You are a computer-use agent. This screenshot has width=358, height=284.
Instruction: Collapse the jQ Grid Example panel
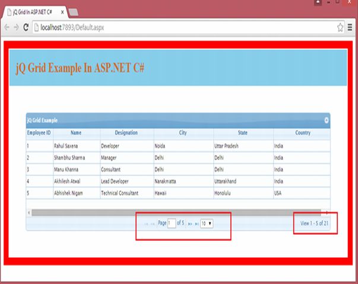327,120
